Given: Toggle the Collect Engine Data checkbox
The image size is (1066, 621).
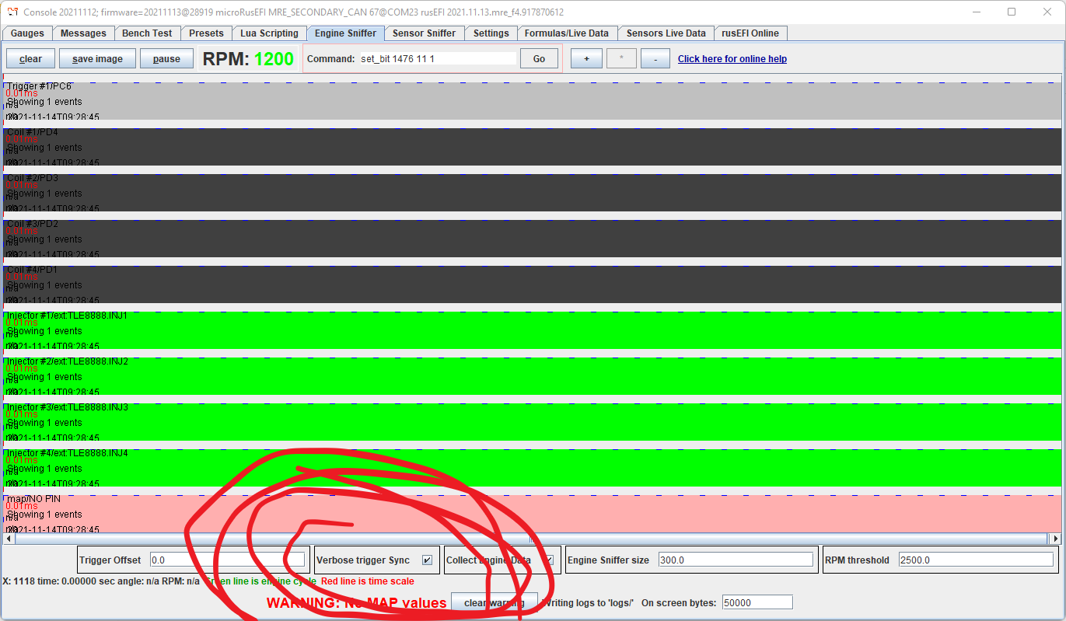Looking at the screenshot, I should tap(549, 560).
